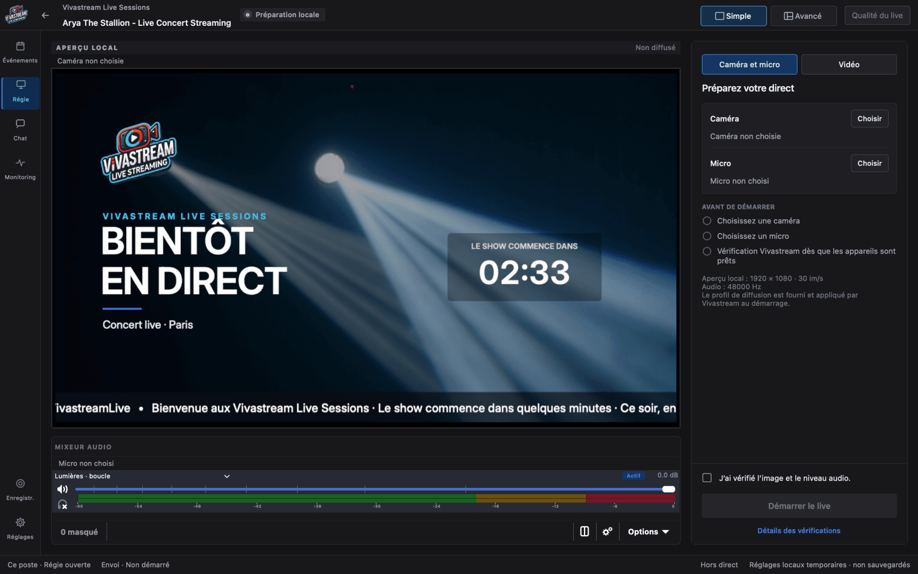This screenshot has height=574, width=918.
Task: Click the Actif badge in audio mixer
Action: (x=633, y=476)
